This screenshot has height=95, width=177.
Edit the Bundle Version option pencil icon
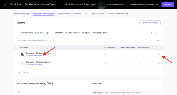click(x=151, y=33)
